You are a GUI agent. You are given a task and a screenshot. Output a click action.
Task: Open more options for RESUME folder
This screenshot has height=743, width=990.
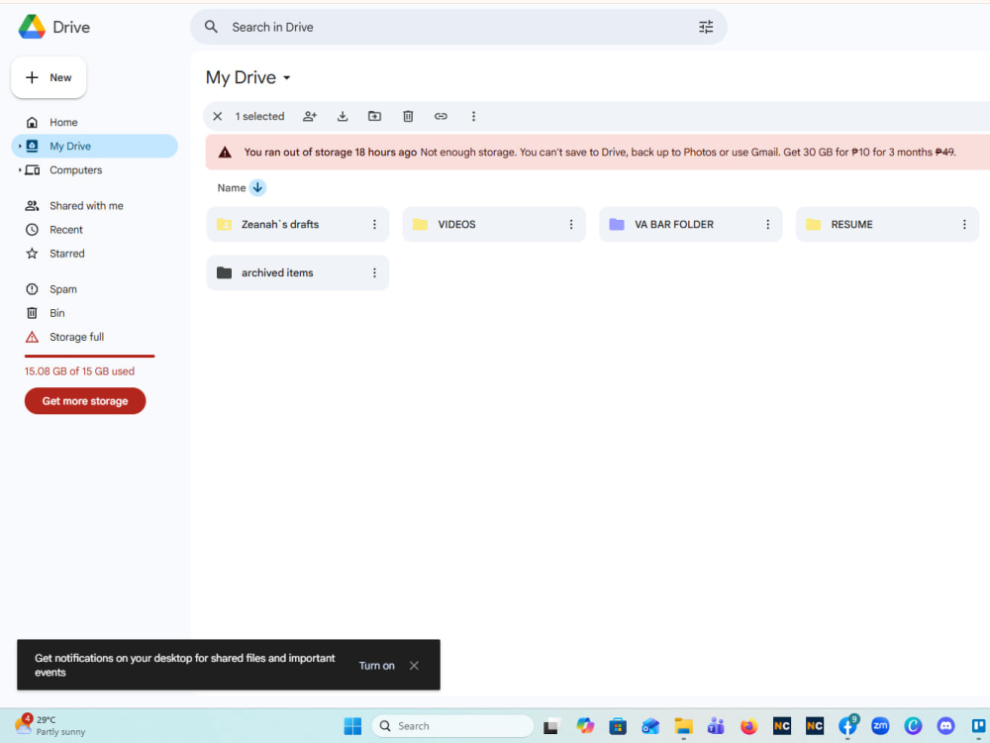point(964,224)
